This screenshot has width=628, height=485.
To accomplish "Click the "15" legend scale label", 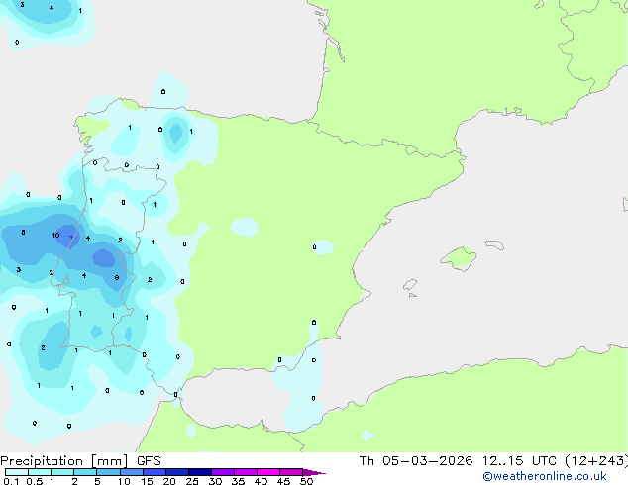I will (147, 481).
